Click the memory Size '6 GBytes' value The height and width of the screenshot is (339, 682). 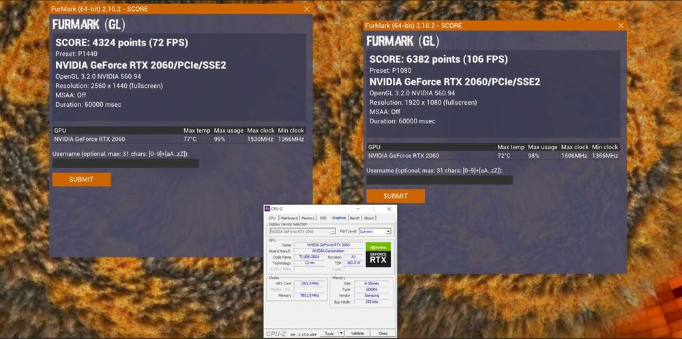click(x=372, y=283)
